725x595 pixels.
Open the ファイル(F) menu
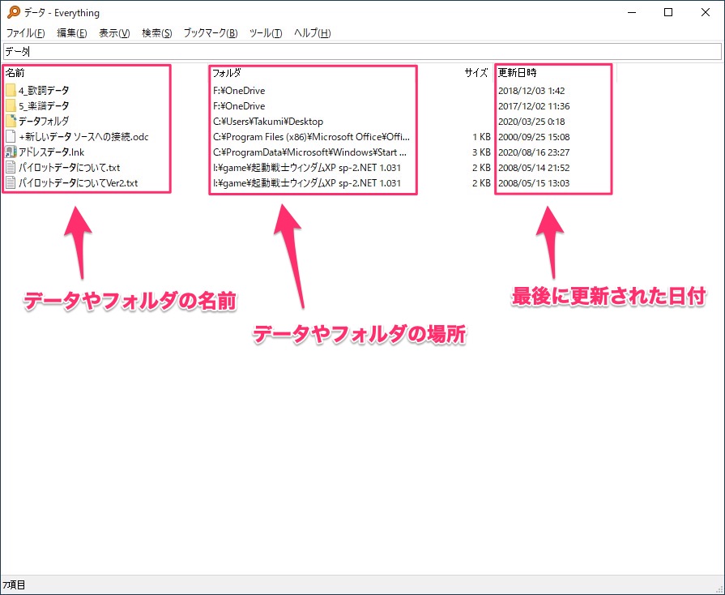coord(26,33)
